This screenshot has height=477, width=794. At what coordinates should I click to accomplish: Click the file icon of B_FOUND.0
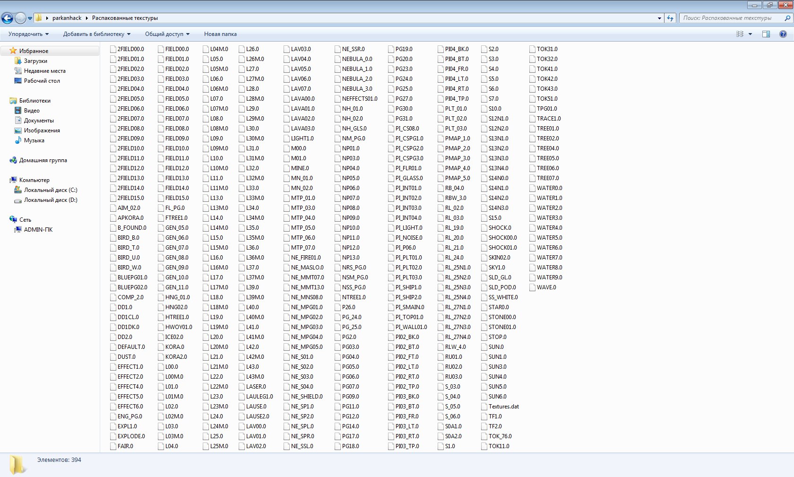click(113, 228)
